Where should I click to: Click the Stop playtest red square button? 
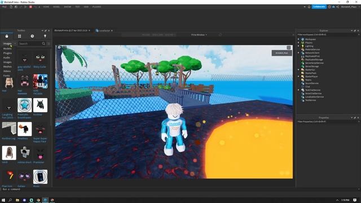pyautogui.click(x=30, y=7)
